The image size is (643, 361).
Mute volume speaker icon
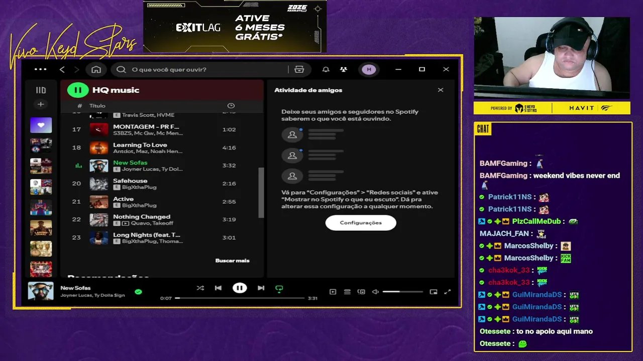click(x=375, y=292)
